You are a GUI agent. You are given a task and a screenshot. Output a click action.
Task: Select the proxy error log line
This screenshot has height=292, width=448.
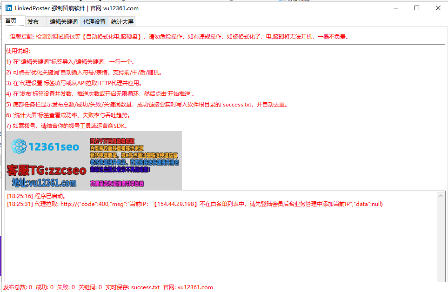click(x=195, y=203)
